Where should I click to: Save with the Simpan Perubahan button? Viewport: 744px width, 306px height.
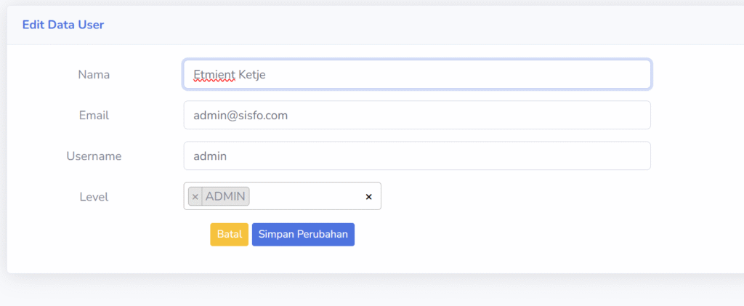303,234
